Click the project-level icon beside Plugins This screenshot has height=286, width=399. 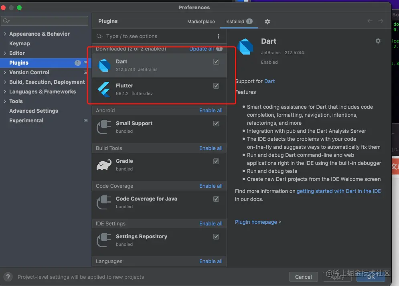[x=85, y=63]
